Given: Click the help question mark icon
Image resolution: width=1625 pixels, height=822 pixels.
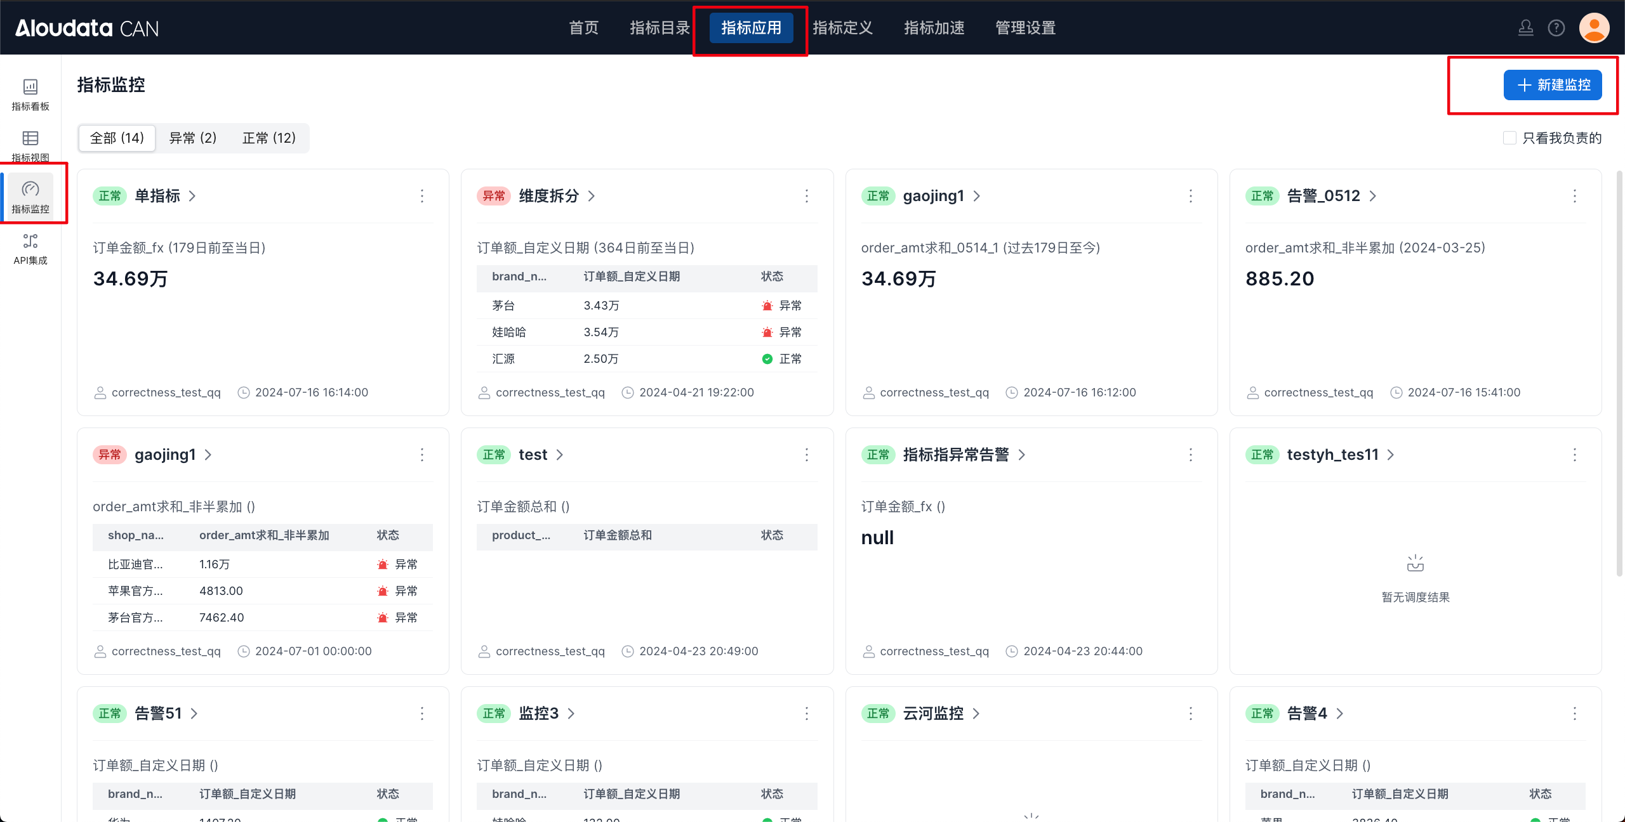Looking at the screenshot, I should 1556,28.
